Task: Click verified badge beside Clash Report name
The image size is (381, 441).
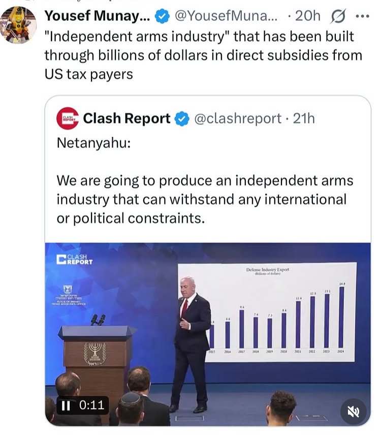Action: pos(181,119)
